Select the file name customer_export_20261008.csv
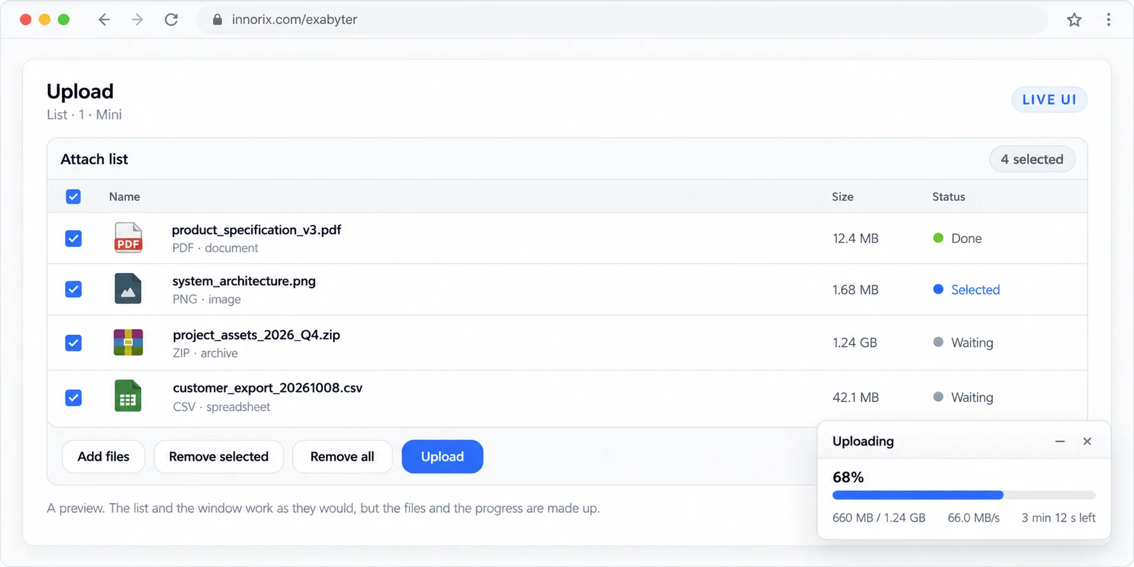 [267, 387]
